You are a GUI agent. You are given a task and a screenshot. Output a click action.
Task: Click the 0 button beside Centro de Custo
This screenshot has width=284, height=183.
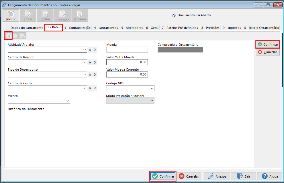(95, 88)
